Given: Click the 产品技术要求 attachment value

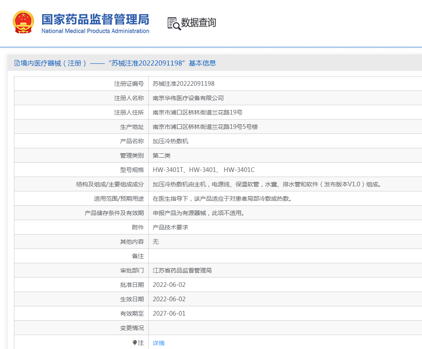Looking at the screenshot, I should 170,227.
